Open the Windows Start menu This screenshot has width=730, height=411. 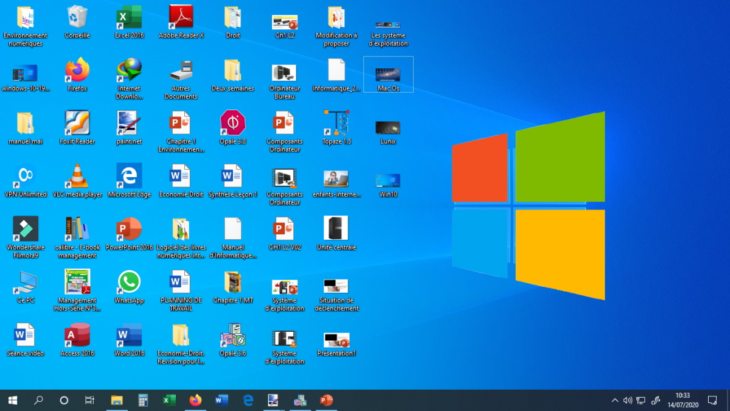[12, 400]
